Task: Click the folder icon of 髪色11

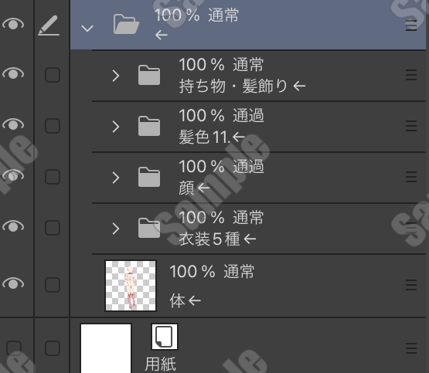Action: click(x=149, y=126)
